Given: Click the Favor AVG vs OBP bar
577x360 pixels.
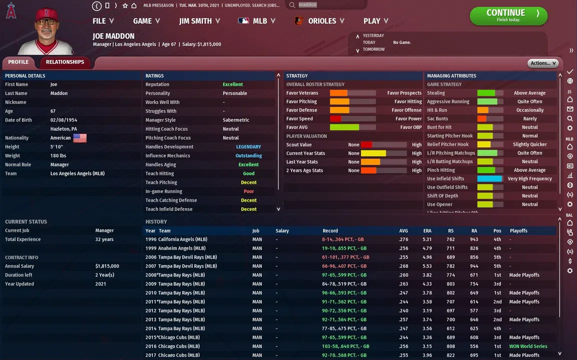Looking at the screenshot, I should (353, 127).
